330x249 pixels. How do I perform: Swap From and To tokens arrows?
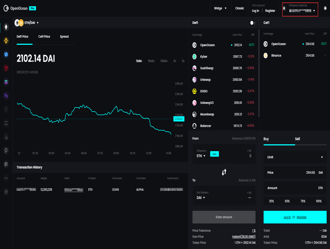point(224,172)
